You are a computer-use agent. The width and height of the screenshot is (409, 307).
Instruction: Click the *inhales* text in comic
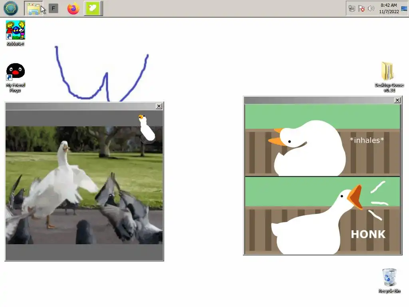pyautogui.click(x=367, y=140)
